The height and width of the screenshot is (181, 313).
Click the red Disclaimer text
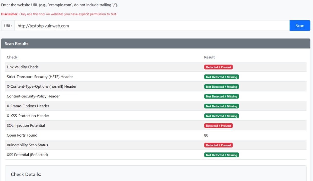point(59,14)
